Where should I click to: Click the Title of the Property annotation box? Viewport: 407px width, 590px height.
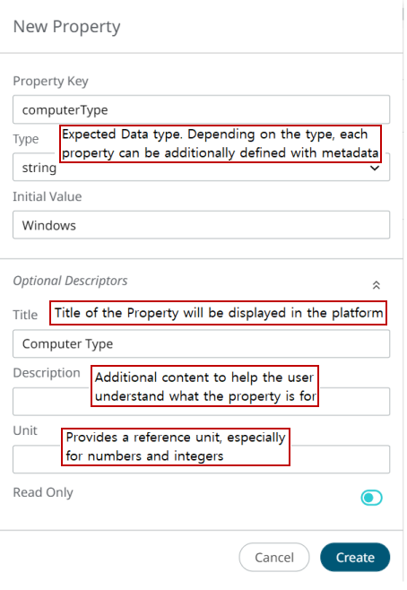[x=218, y=313]
